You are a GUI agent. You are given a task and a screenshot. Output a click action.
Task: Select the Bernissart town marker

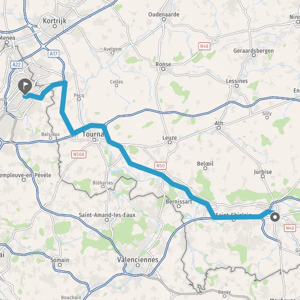point(178,206)
